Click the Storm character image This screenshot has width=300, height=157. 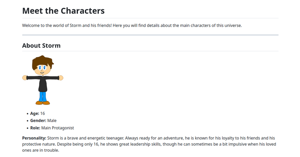(43, 80)
